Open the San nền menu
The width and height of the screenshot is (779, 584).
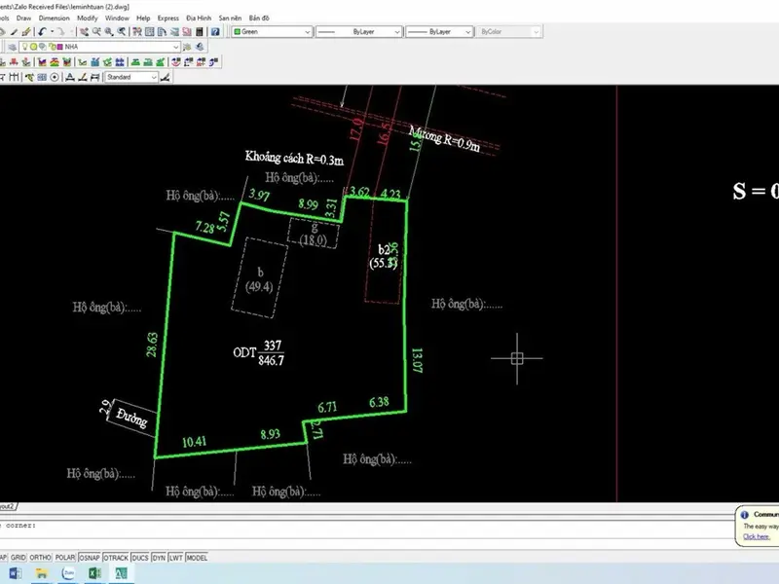coord(230,18)
